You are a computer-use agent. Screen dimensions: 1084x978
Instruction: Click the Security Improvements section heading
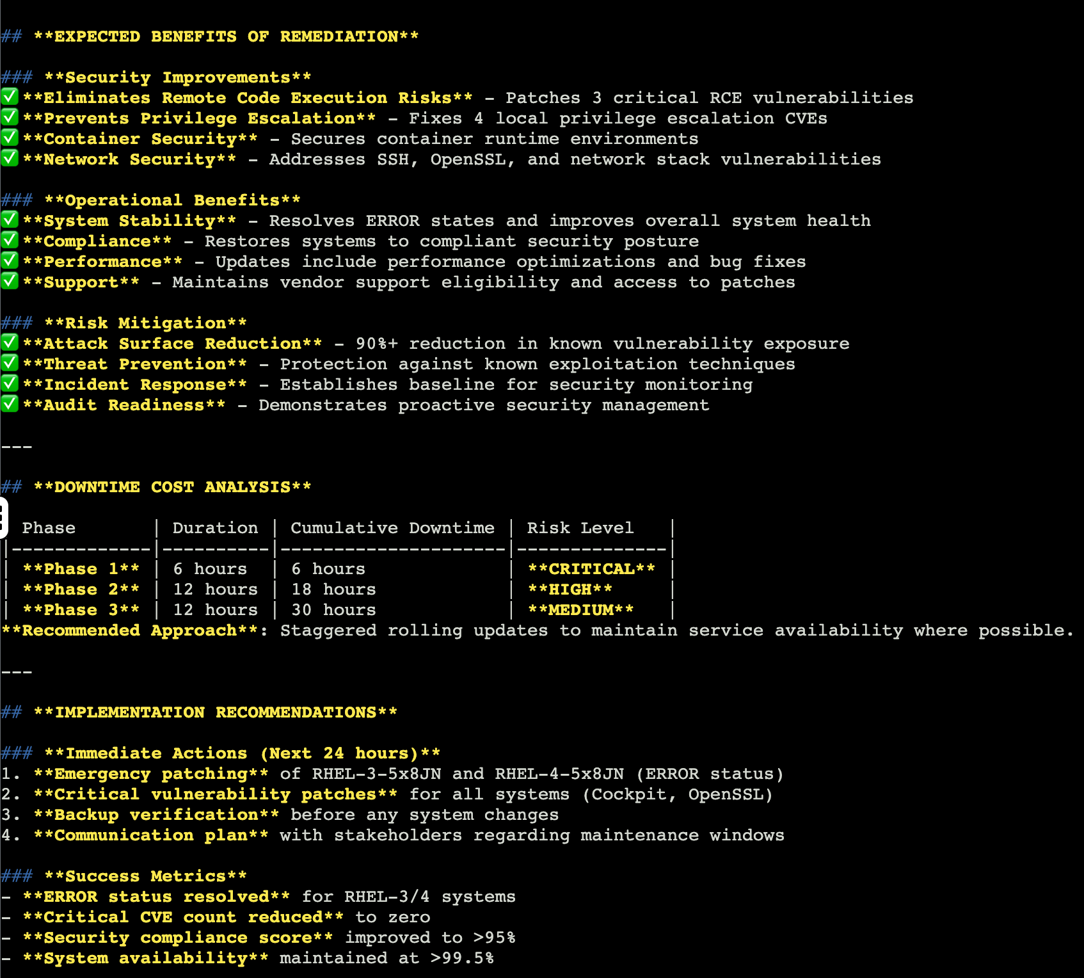177,77
